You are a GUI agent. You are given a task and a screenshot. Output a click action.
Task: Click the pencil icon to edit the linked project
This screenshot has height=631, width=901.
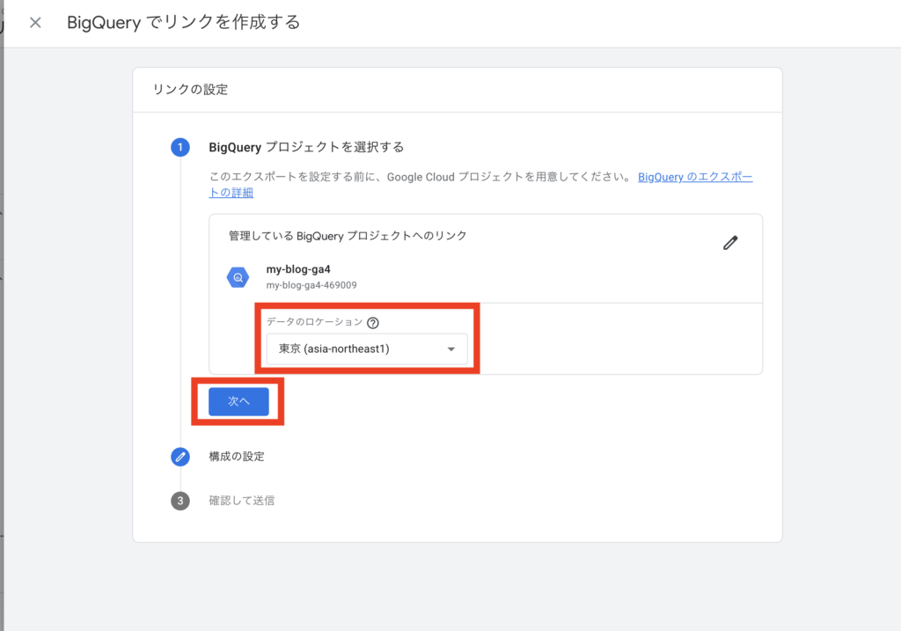pyautogui.click(x=730, y=243)
